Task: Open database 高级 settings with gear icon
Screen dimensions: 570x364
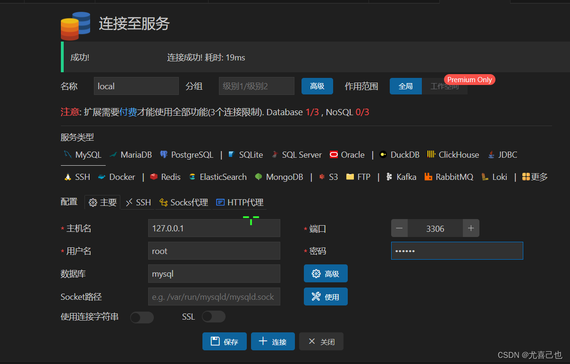Action: pos(326,274)
